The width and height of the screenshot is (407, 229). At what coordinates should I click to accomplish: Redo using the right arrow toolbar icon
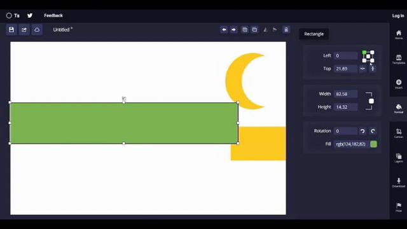pyautogui.click(x=233, y=30)
